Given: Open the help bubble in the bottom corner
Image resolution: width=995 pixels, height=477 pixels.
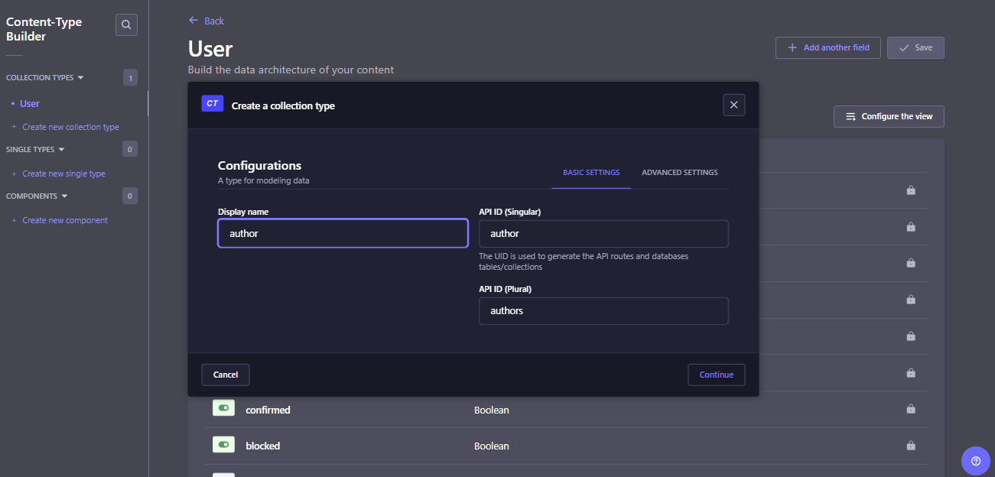Looking at the screenshot, I should pyautogui.click(x=975, y=461).
